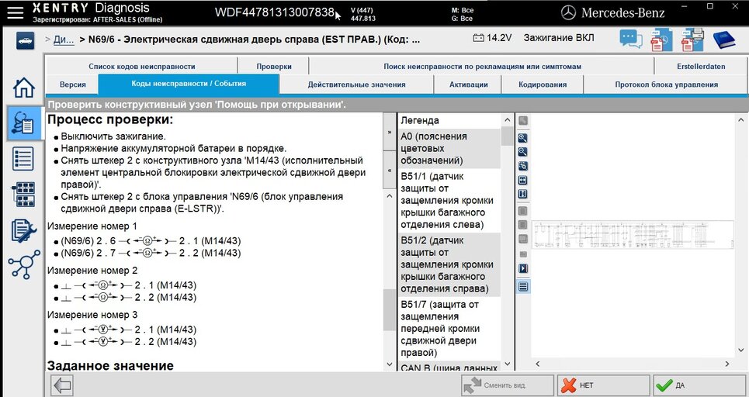Screen dimensions: 749x397
Task: Open the list overview sidebar icon
Action: click(x=23, y=159)
